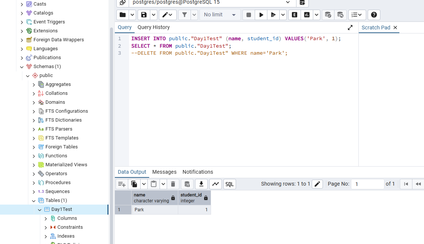Select the Day1Test table in tree
This screenshot has width=424, height=244.
(x=62, y=209)
